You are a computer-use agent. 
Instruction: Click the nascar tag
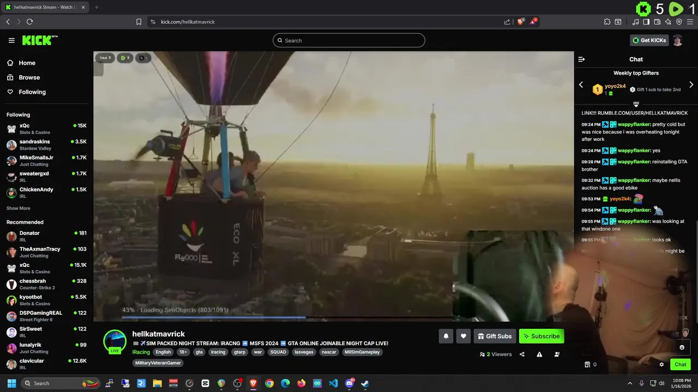(x=329, y=352)
